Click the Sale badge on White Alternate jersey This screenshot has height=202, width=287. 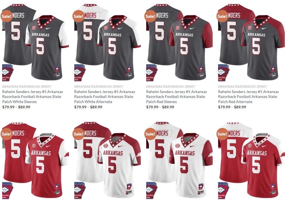[x=79, y=16]
